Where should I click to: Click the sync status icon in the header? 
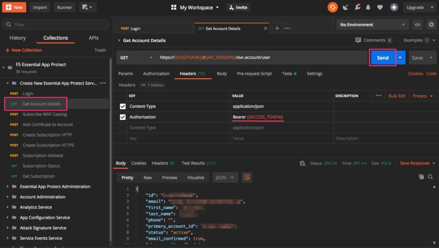coord(332,7)
